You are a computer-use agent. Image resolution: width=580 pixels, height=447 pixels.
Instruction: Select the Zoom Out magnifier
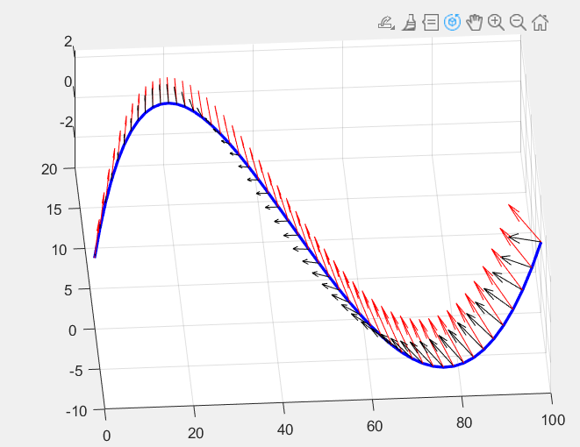pyautogui.click(x=518, y=23)
